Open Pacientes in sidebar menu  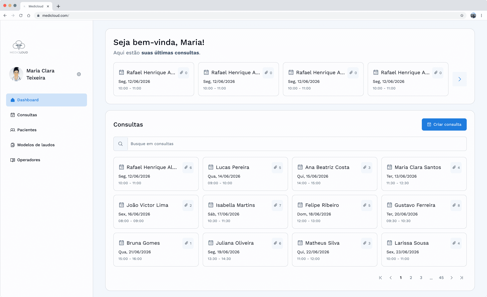pyautogui.click(x=27, y=130)
